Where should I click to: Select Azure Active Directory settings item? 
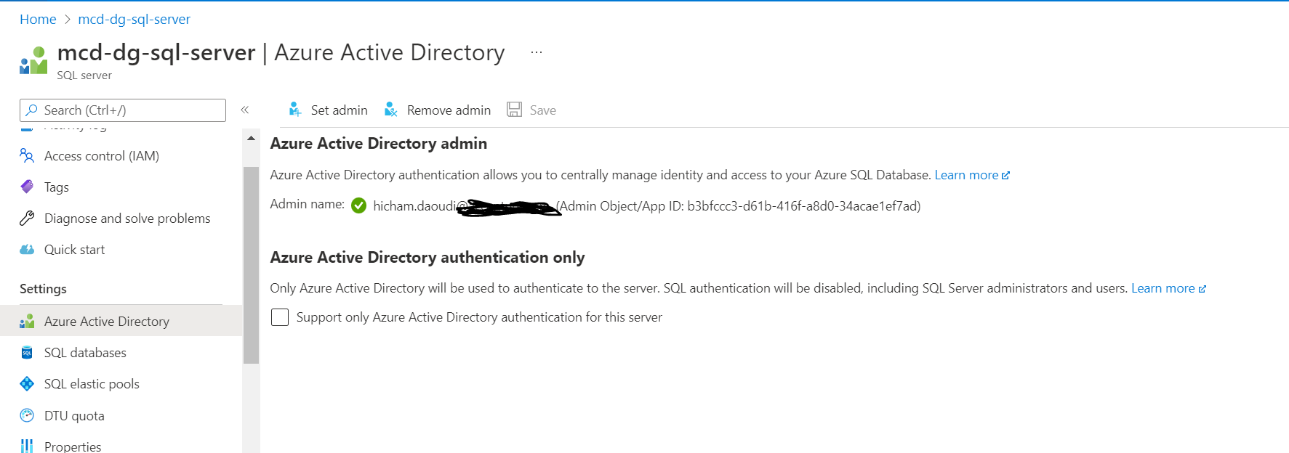pyautogui.click(x=121, y=321)
